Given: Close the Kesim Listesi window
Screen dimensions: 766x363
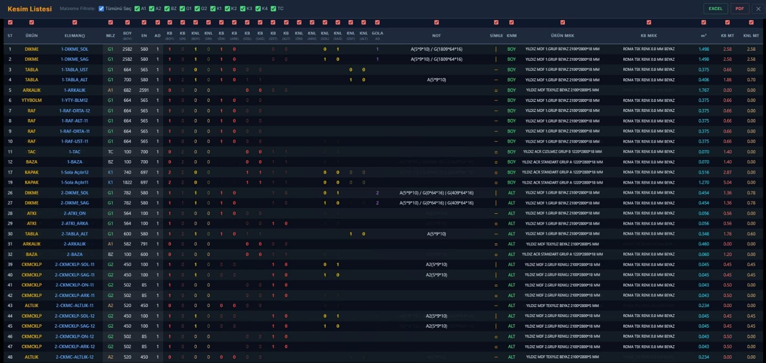Looking at the screenshot, I should (x=758, y=9).
